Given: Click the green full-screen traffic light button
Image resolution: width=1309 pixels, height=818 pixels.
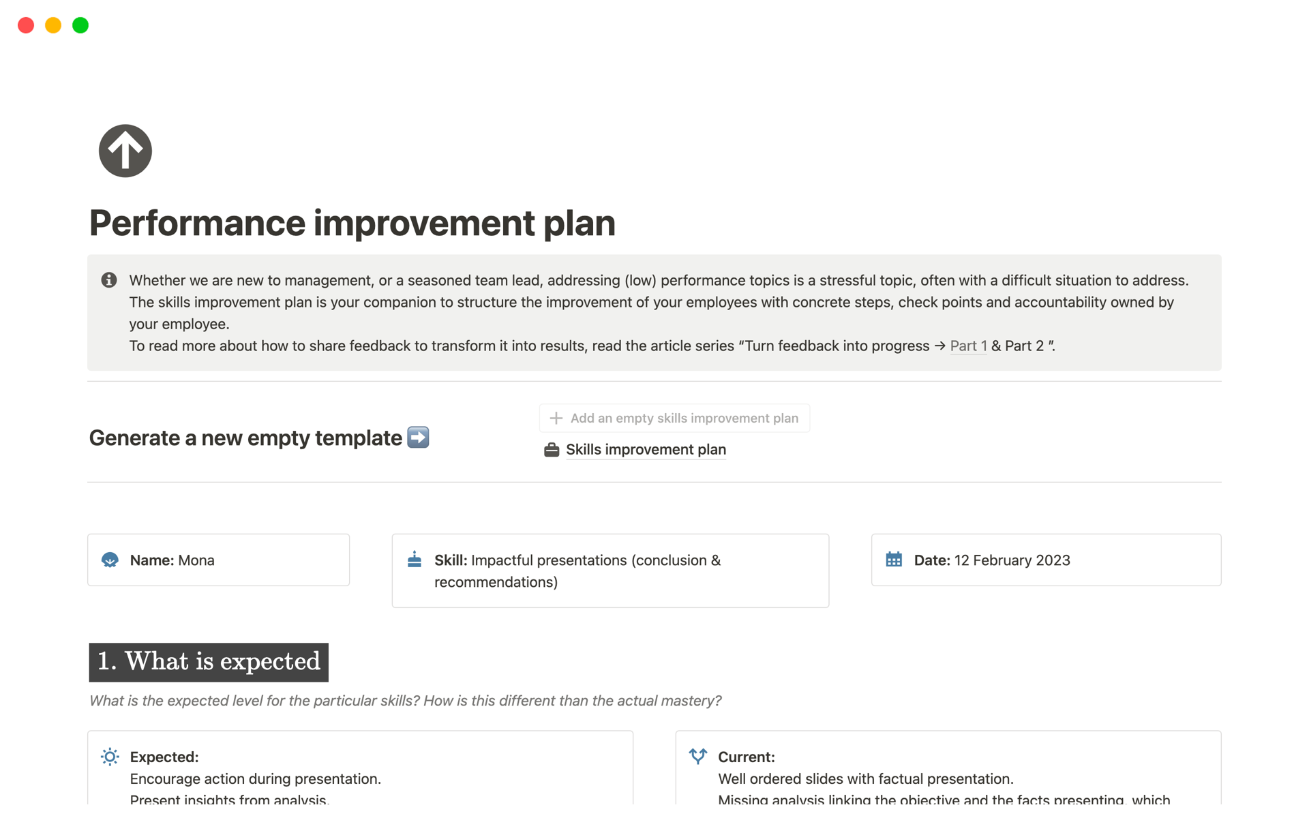Looking at the screenshot, I should click(80, 25).
